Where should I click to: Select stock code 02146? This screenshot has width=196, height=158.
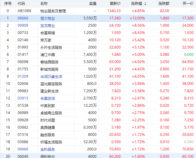tap(23, 40)
